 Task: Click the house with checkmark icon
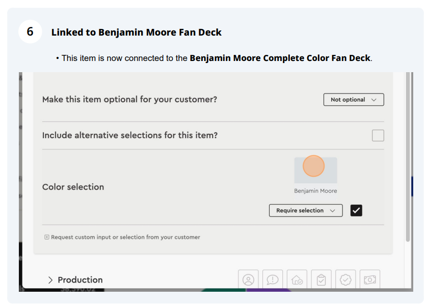(297, 279)
